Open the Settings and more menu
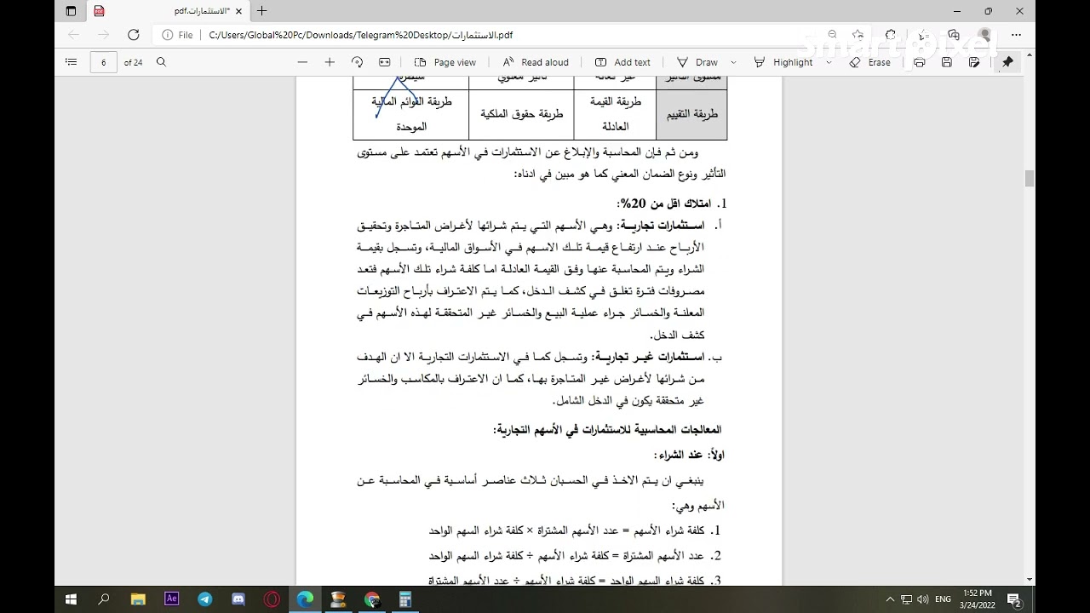 [1016, 35]
